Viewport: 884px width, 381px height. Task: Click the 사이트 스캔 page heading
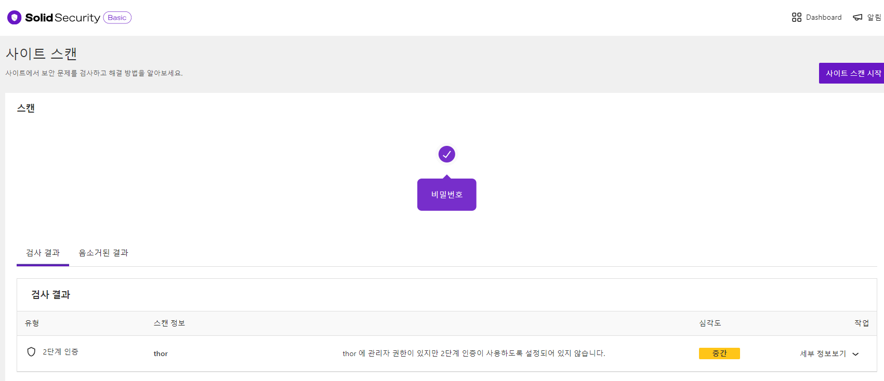point(42,53)
